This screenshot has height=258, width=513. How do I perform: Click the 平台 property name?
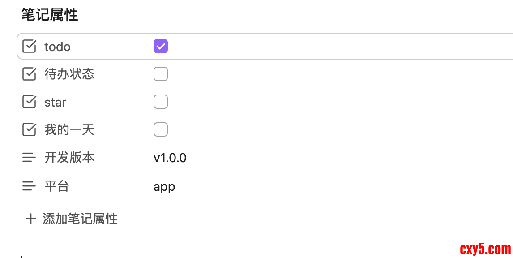[57, 185]
